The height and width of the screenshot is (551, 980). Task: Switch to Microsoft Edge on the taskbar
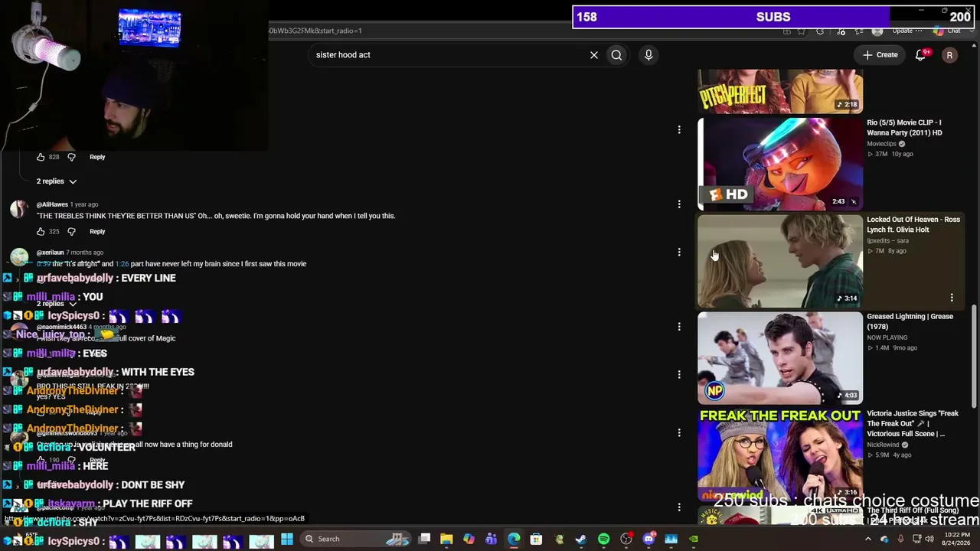514,539
